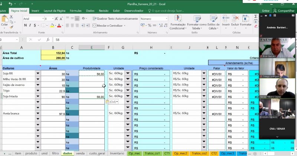Decrease indent icon

(83, 25)
